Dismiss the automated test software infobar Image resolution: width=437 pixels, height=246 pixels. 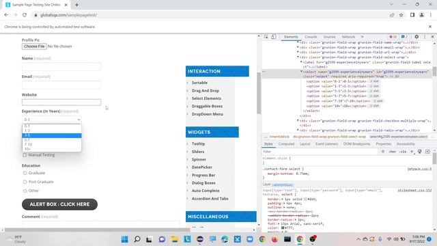(430, 27)
